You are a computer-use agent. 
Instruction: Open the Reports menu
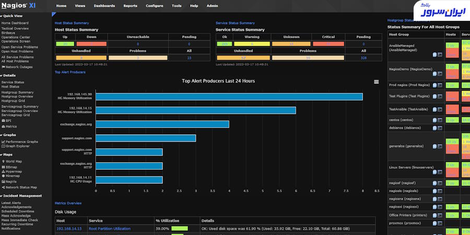[131, 6]
